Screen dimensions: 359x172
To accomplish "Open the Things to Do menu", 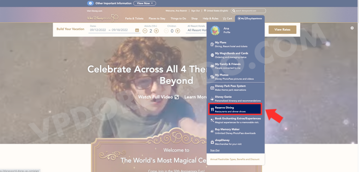I will click(179, 18).
